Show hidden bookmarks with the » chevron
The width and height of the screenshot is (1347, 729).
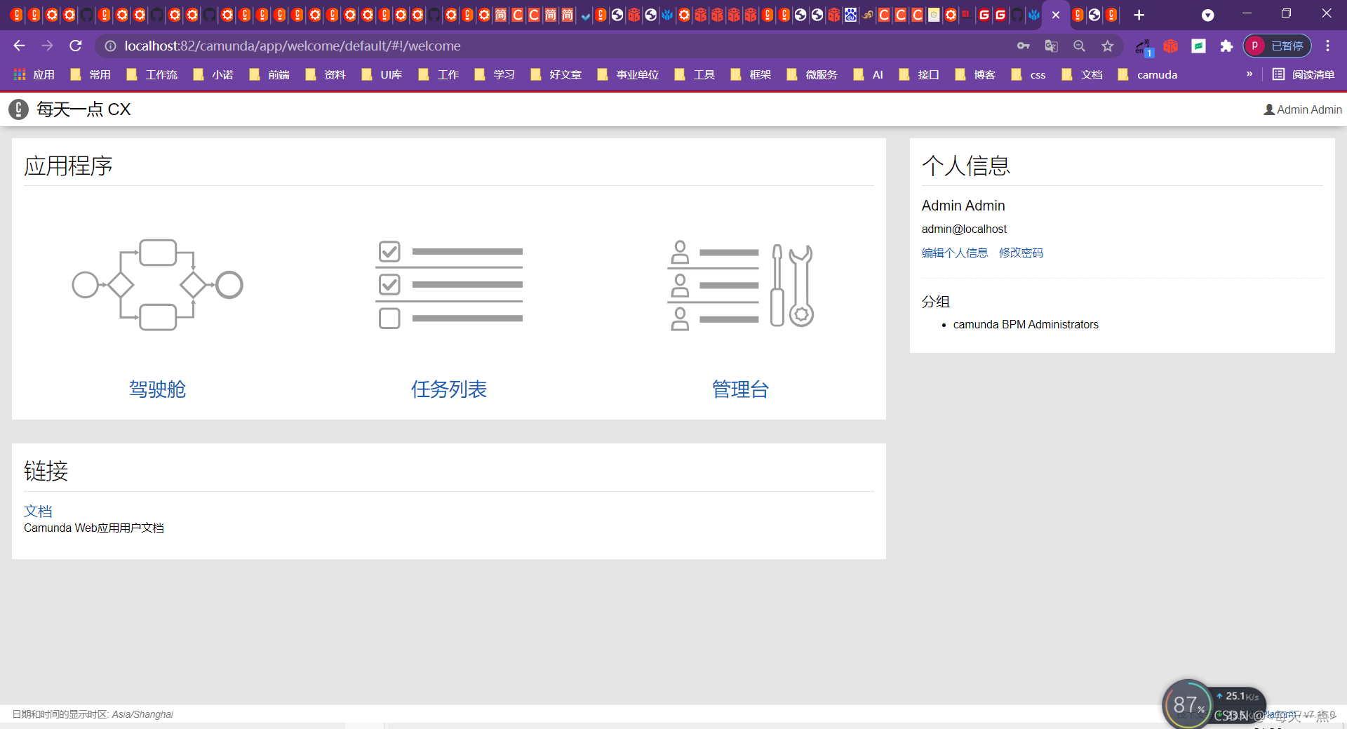(1249, 74)
